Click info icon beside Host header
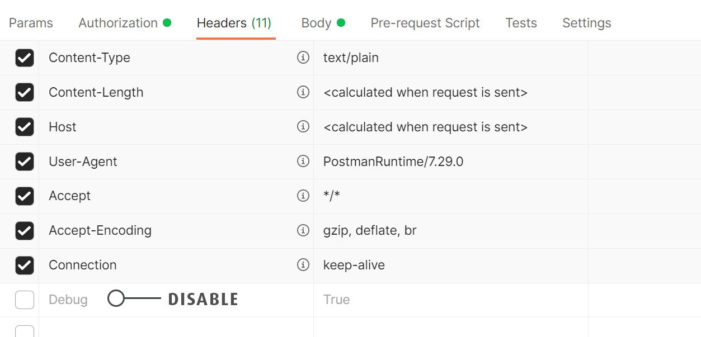The image size is (701, 337). (303, 127)
